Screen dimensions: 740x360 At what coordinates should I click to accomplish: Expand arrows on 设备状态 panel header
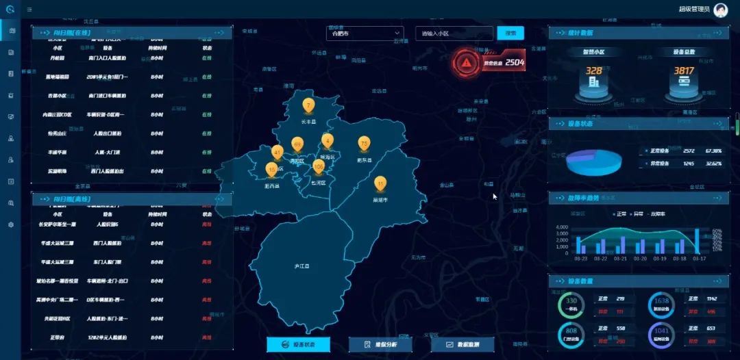coord(717,123)
